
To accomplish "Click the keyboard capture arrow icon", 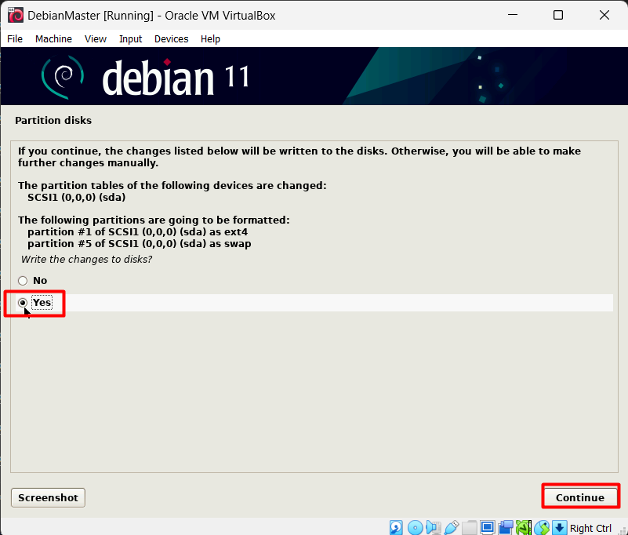I will coord(560,528).
